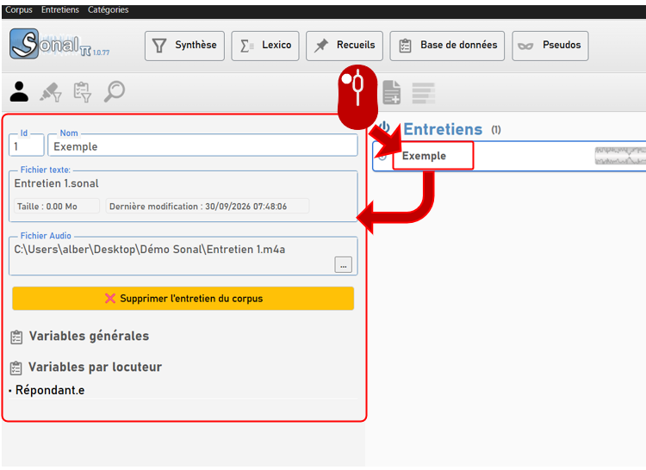
Task: Select the highlighter filter icon
Action: (51, 92)
